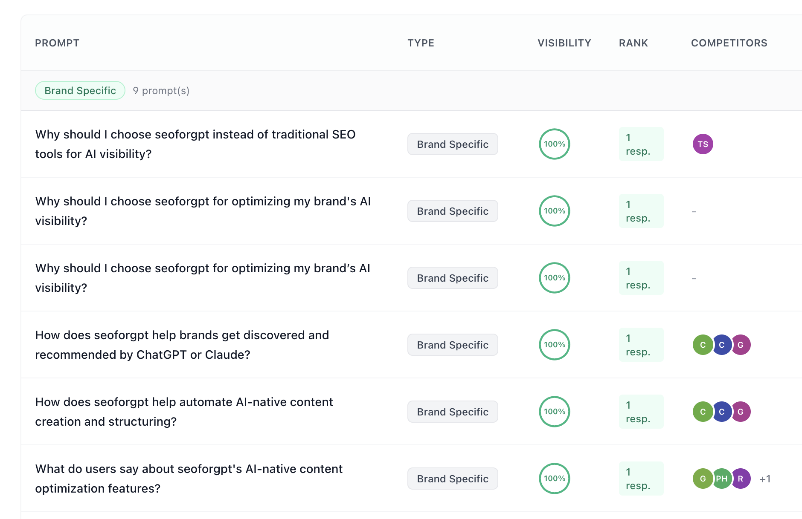Click magenta G avatar in ChatGPT or Claude row

(x=741, y=345)
